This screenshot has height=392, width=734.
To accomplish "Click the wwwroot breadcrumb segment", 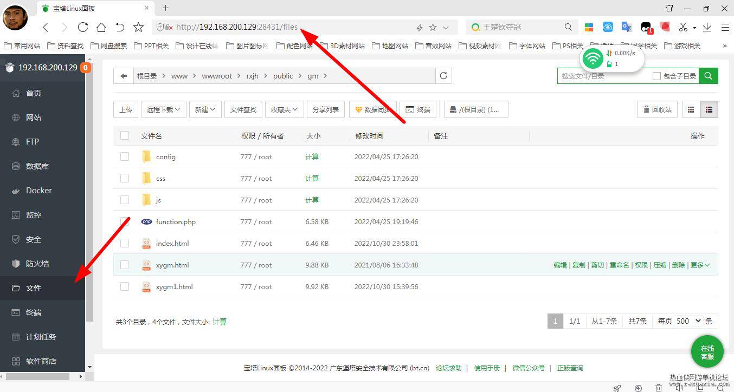I will coord(217,76).
